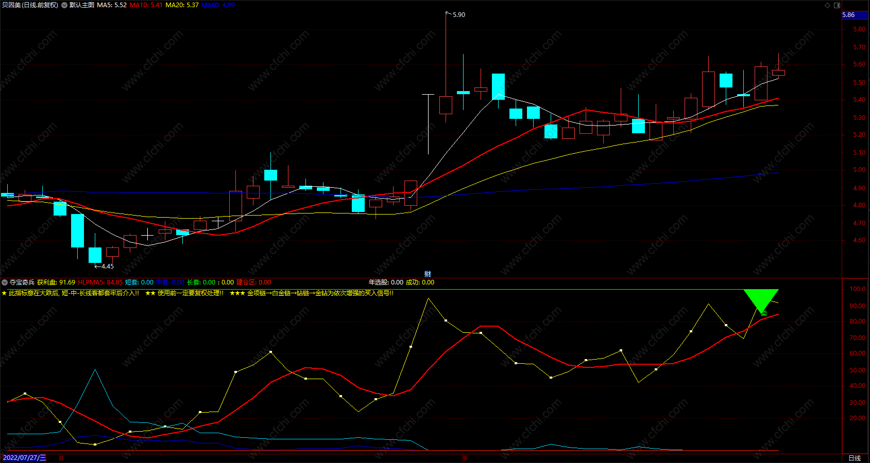Click the 中套: 0.00 value
Viewport: 870px width, 463px height.
[170, 282]
